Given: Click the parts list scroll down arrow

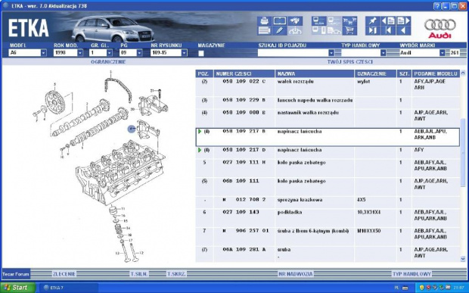Looking at the screenshot, I should point(463,259).
